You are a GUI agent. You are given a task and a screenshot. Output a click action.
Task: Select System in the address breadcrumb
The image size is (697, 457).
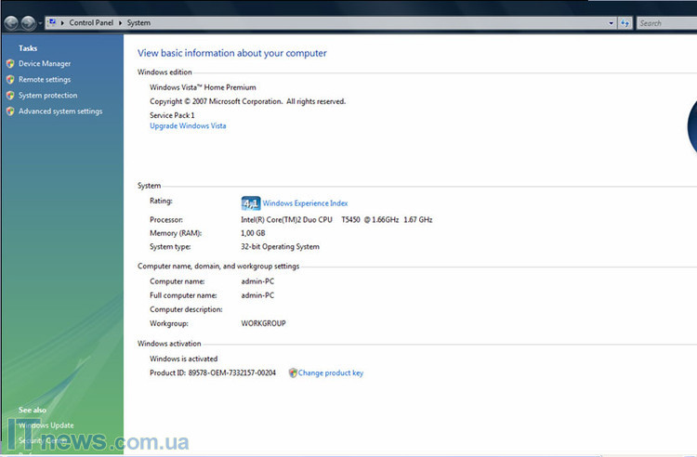click(x=138, y=22)
